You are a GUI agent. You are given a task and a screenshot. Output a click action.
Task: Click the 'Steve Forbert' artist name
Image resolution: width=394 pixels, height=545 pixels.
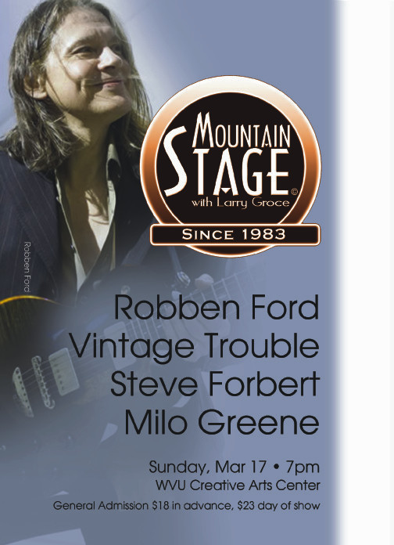[x=215, y=384]
